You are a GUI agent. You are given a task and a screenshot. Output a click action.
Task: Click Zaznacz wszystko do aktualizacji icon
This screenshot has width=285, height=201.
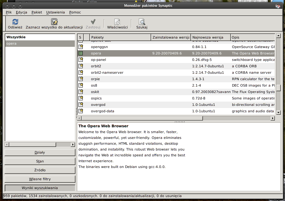54,22
